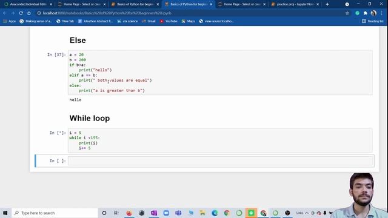This screenshot has width=388, height=218.
Task: Open the YouTube bookmark
Action: point(169,21)
